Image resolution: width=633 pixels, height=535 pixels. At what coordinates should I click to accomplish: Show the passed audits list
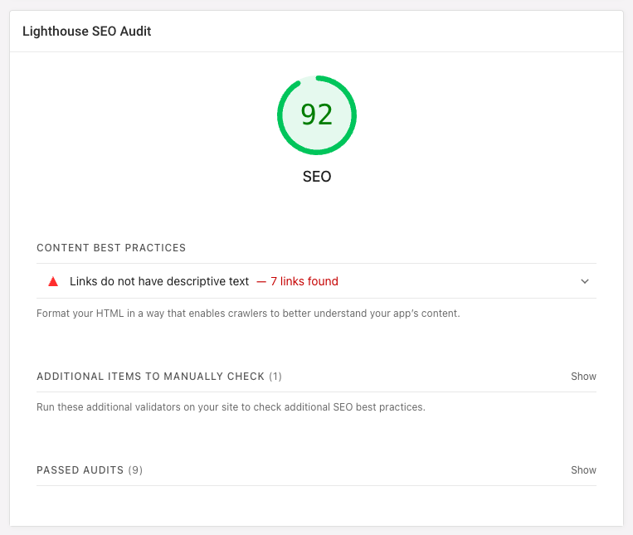pos(583,470)
